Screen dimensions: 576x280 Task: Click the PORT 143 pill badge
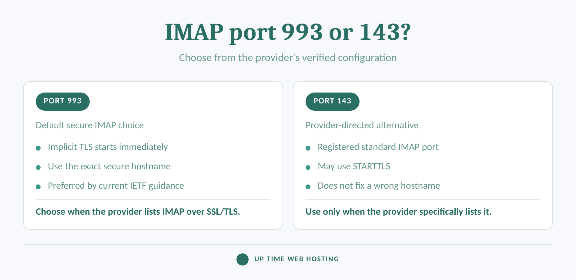333,101
